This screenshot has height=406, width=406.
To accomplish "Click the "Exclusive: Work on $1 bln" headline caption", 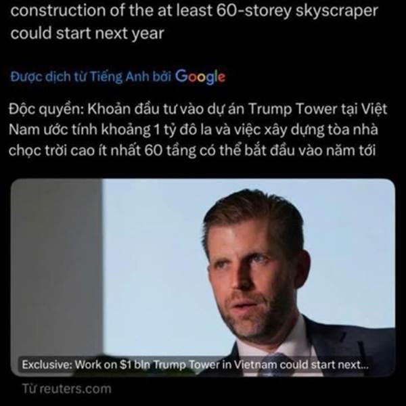I will click(x=195, y=365).
